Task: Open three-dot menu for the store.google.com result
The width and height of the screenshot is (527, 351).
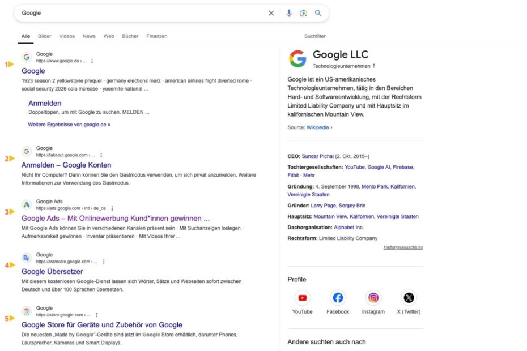Action: 97,315
